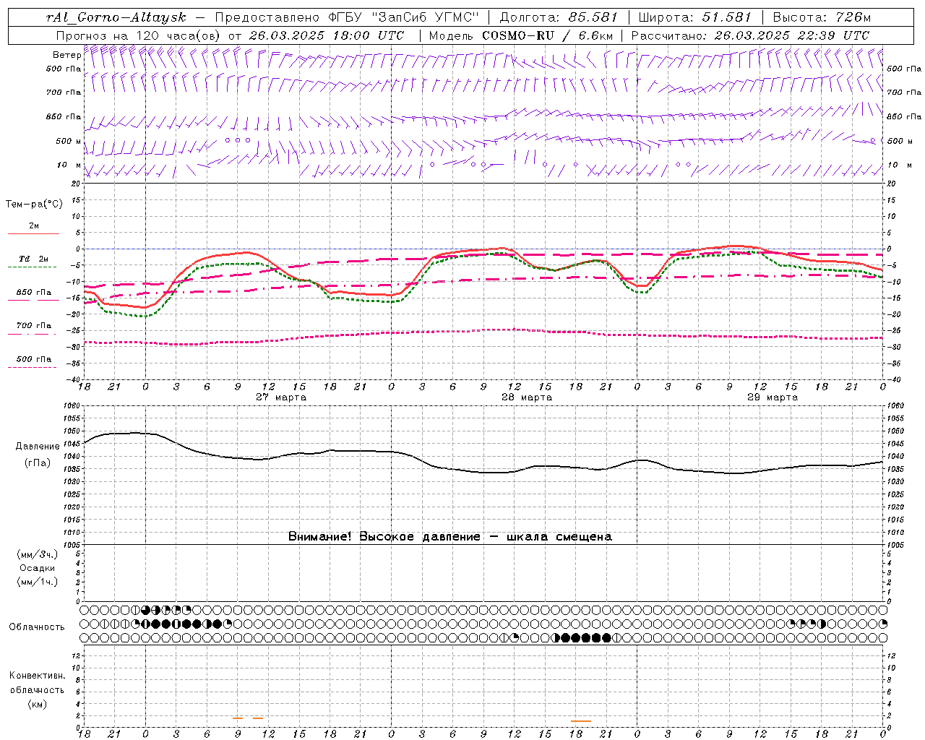Click the Td 2м dew point legend entry
Viewport: 925px width, 740px height.
point(34,262)
